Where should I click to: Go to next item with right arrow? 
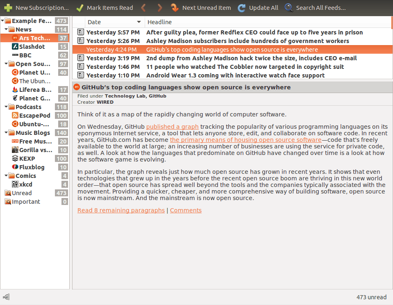(x=160, y=8)
